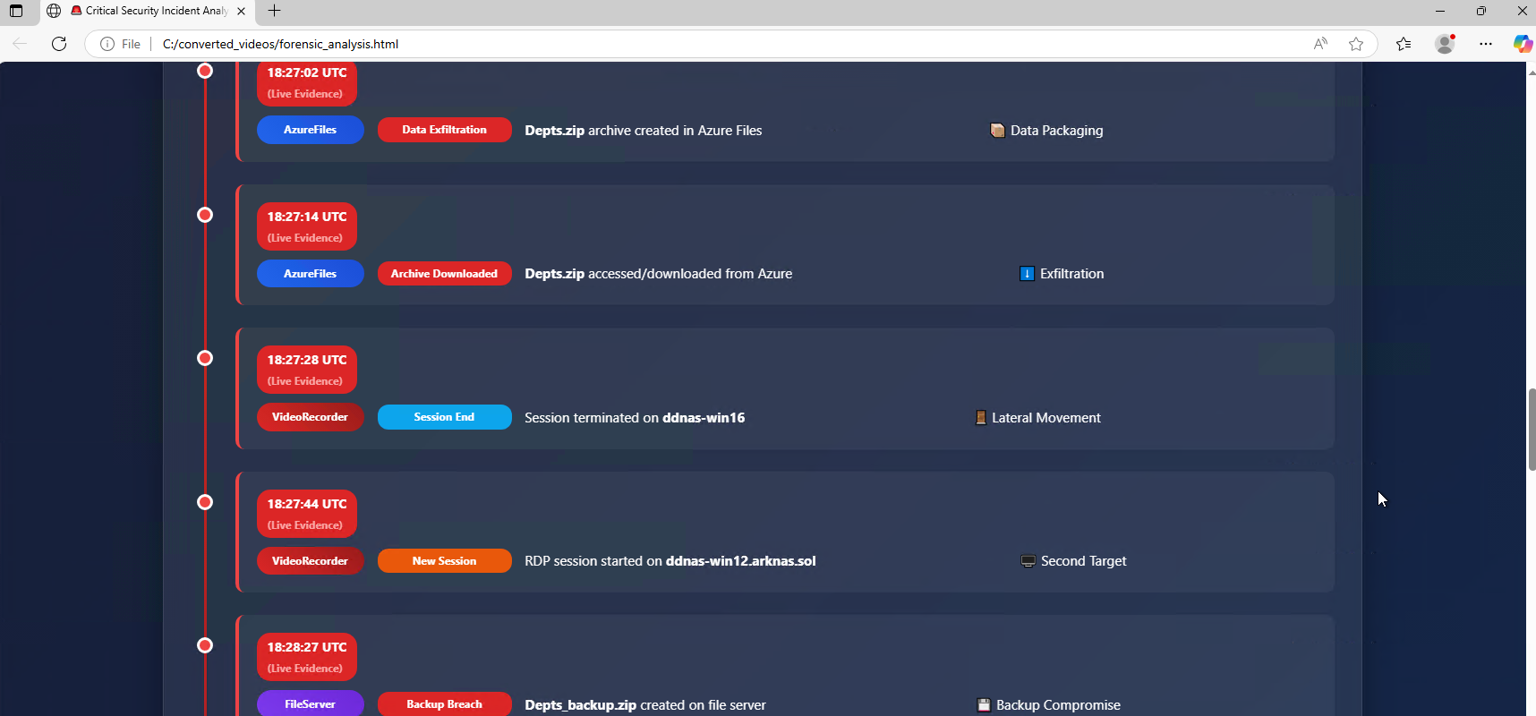Go back with the browser arrow
The height and width of the screenshot is (716, 1536).
point(20,44)
